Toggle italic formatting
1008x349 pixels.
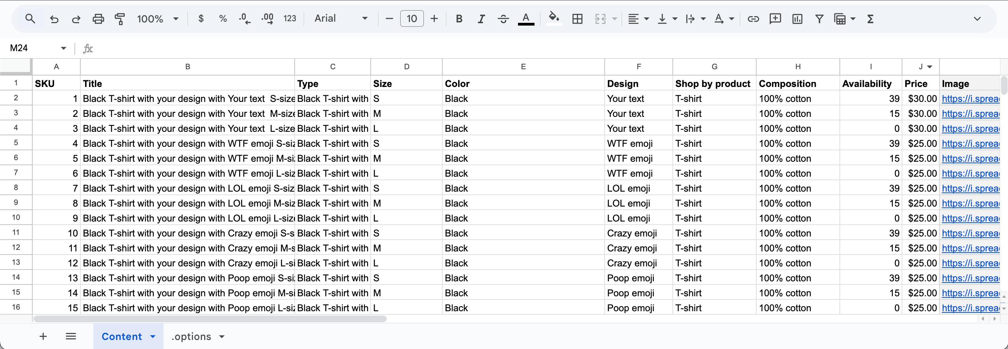481,18
